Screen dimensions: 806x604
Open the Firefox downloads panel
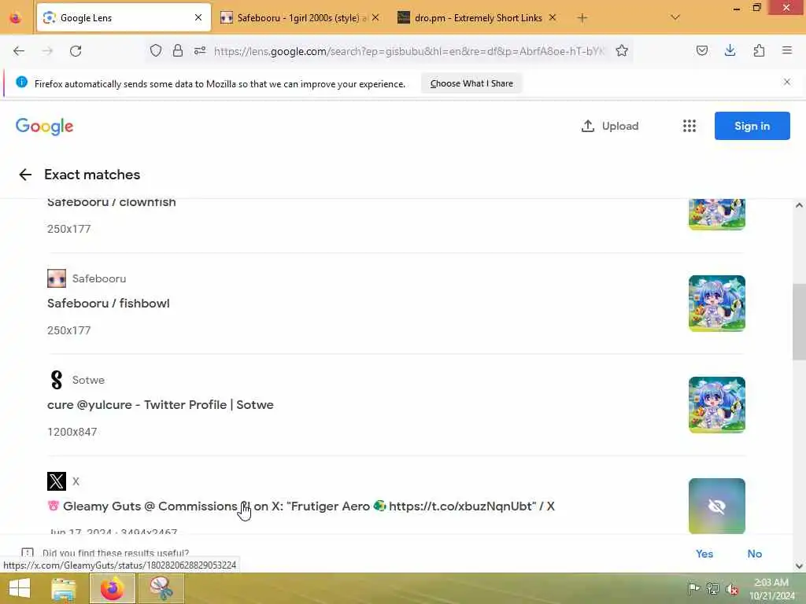pyautogui.click(x=730, y=50)
